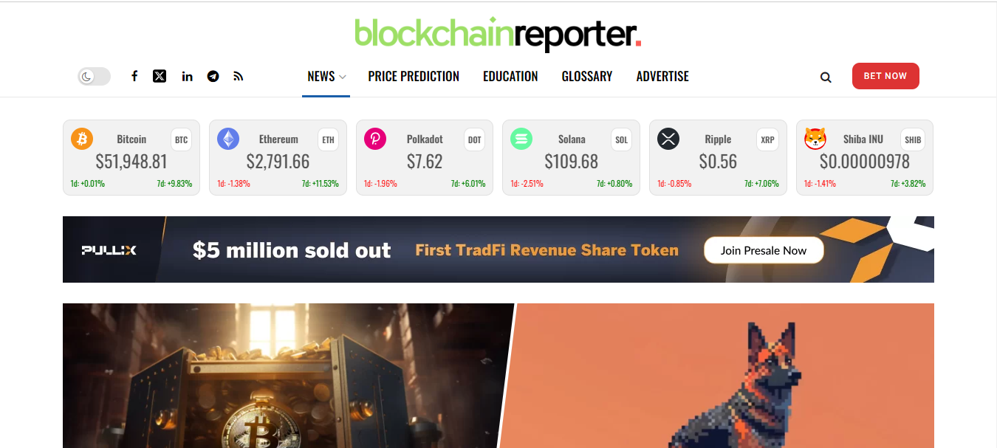
Task: Open the Facebook social icon
Action: point(134,76)
